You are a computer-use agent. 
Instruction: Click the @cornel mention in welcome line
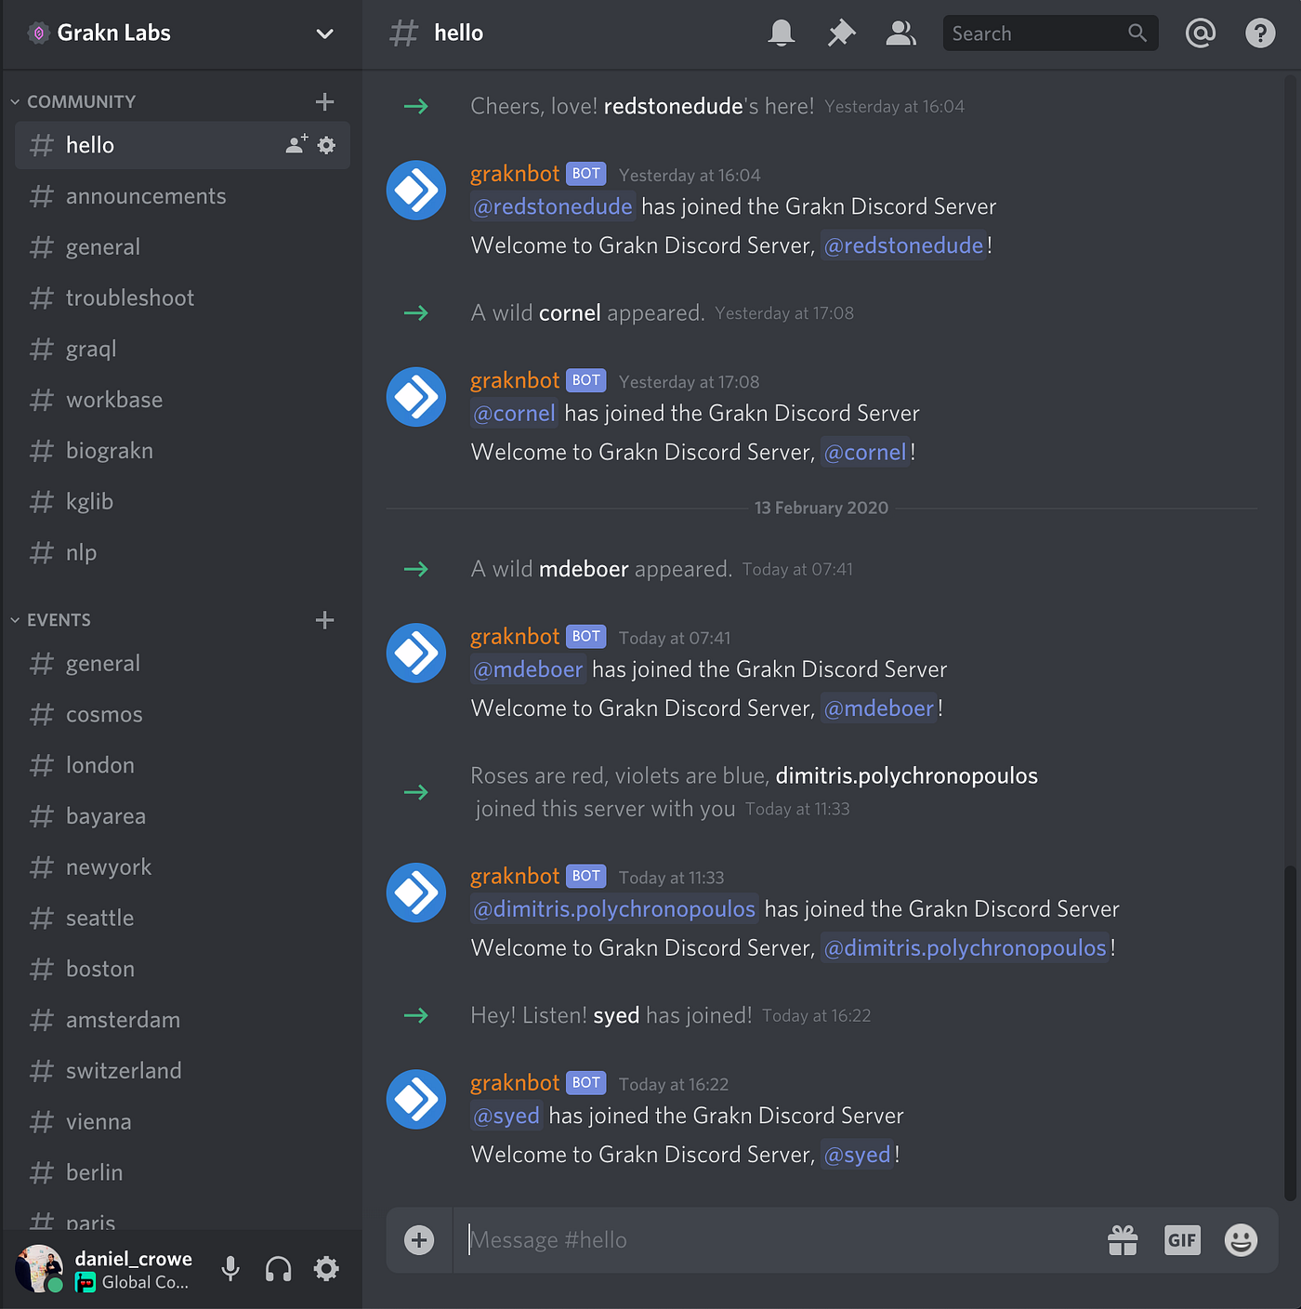(865, 453)
